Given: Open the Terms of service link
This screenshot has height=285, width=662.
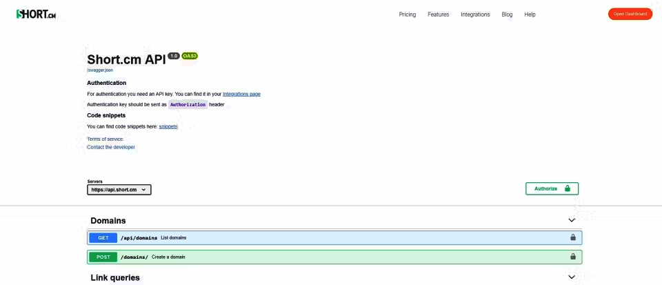Looking at the screenshot, I should (105, 139).
